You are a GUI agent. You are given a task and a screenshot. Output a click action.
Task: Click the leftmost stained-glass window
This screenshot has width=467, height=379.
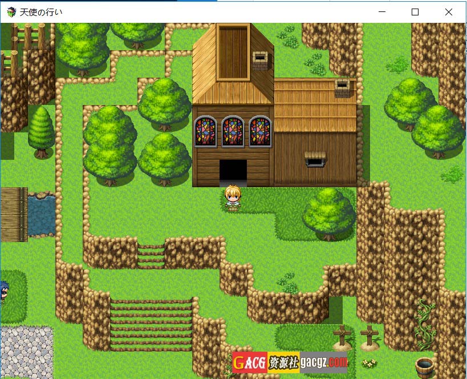pos(205,131)
